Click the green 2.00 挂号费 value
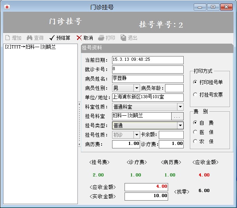 click(x=98, y=175)
